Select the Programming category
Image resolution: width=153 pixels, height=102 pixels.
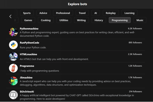pyautogui.click(x=120, y=20)
